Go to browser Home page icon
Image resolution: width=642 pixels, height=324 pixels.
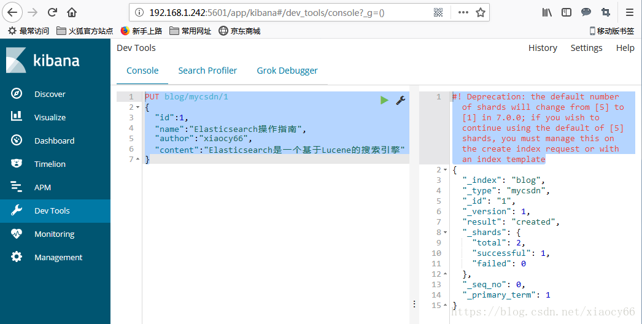(72, 12)
